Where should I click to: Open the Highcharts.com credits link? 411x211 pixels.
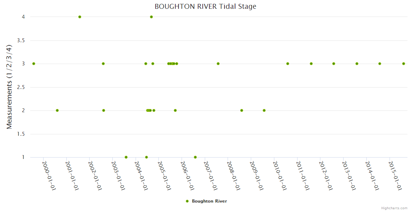pos(394,208)
